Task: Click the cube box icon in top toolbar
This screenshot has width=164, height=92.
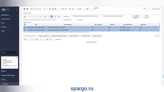Action: (63, 9)
